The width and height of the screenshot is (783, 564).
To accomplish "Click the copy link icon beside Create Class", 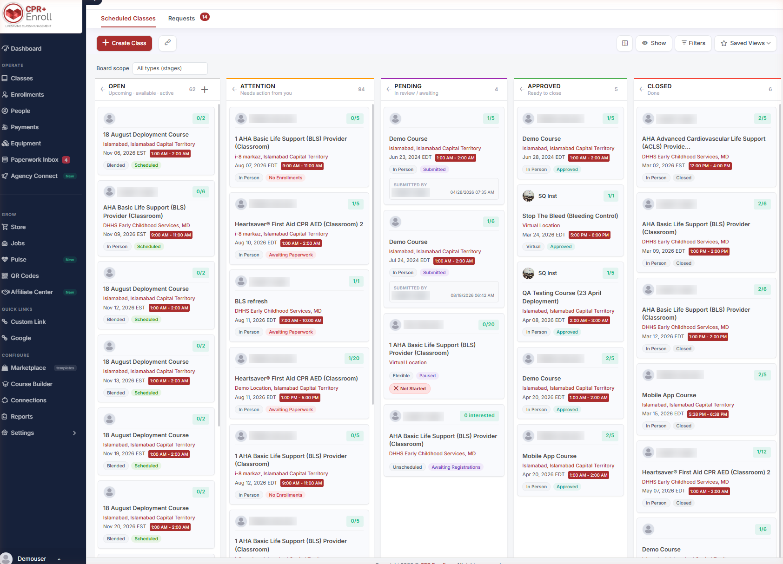I will click(167, 43).
